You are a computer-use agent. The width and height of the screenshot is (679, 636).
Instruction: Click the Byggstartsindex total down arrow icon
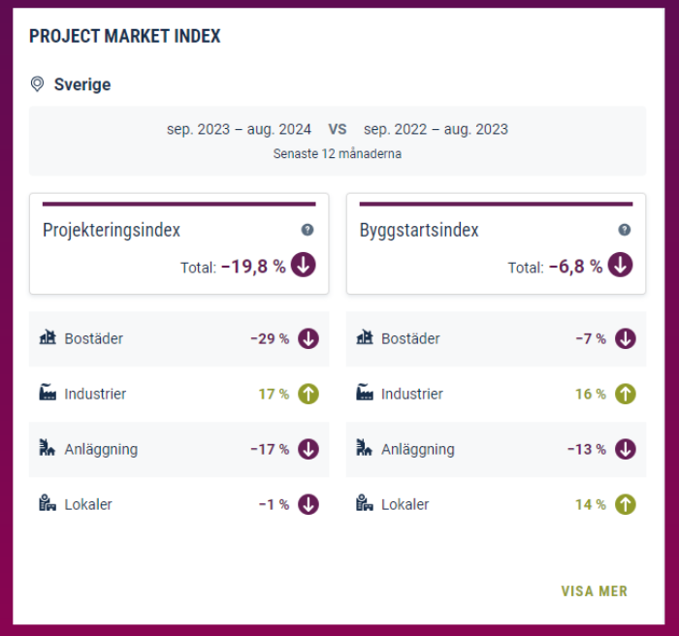(620, 265)
